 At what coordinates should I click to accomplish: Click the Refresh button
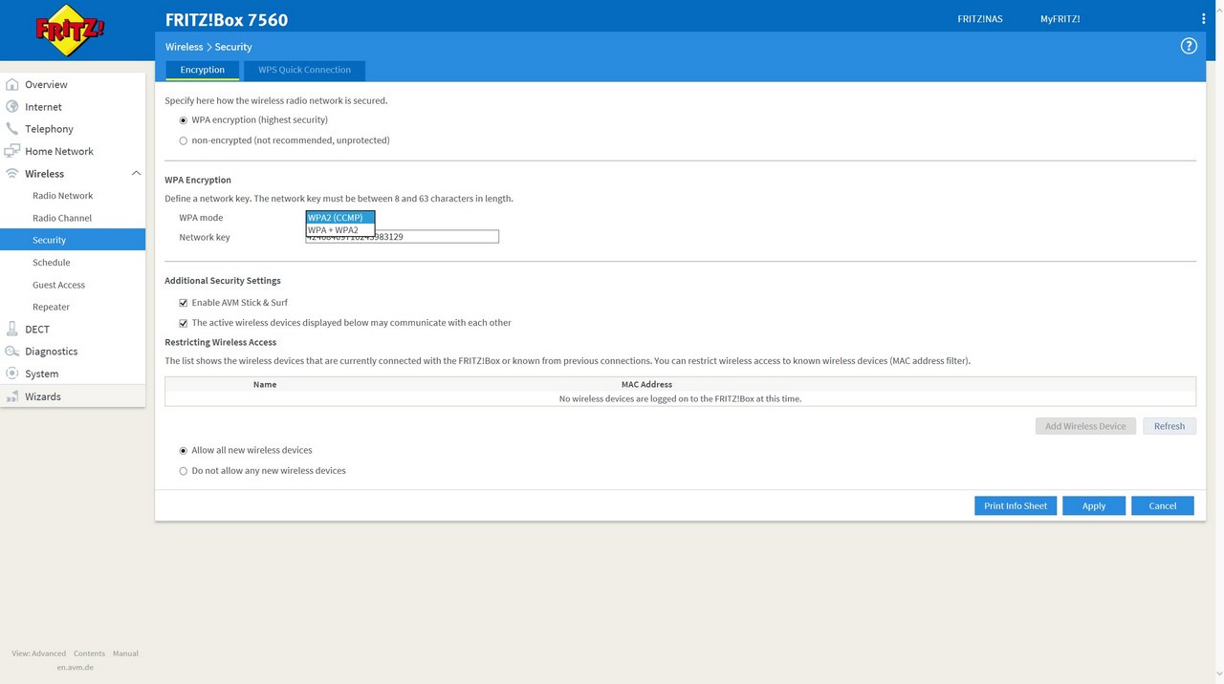tap(1169, 426)
